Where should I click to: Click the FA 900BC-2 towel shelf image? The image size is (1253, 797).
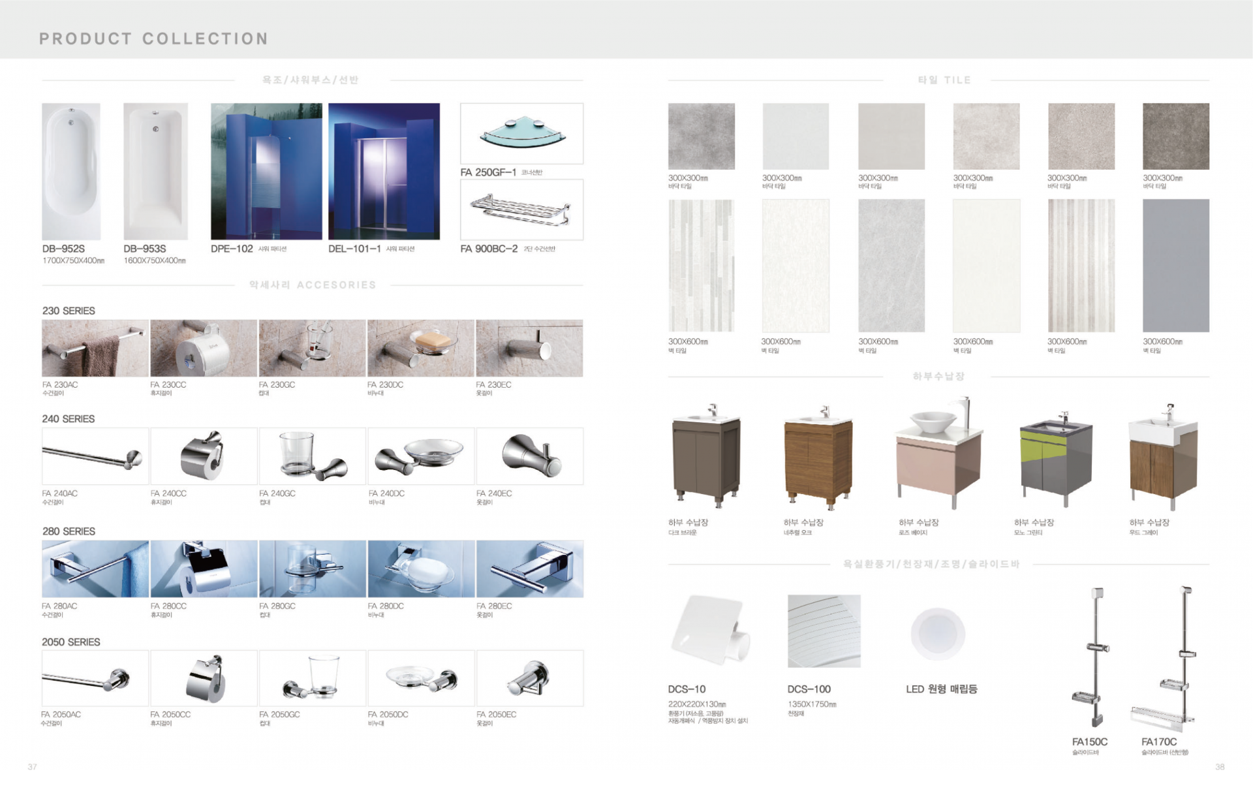[x=521, y=210]
